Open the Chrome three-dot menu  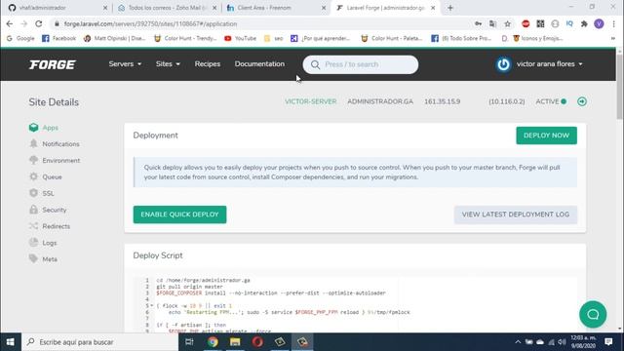click(613, 23)
